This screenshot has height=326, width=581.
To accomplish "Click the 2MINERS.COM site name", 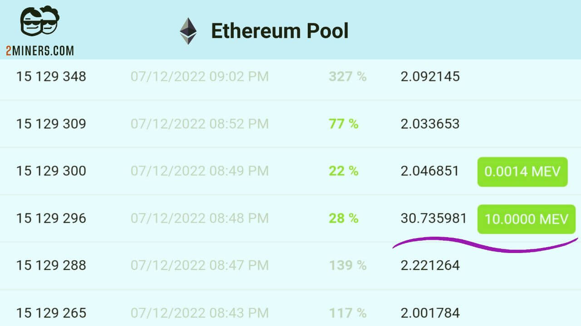I will [40, 51].
